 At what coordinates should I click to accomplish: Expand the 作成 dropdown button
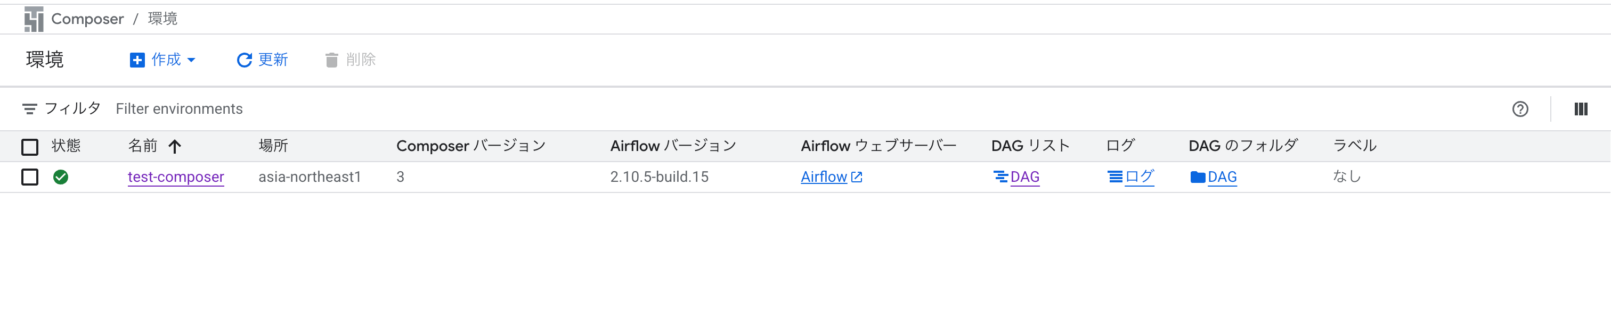pyautogui.click(x=162, y=60)
